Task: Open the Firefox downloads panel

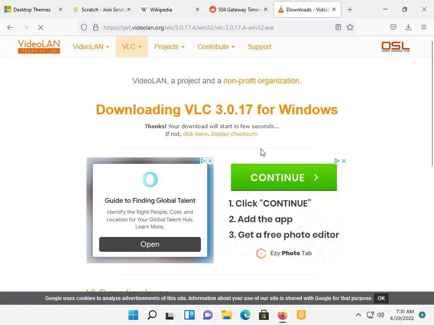Action: pyautogui.click(x=408, y=27)
